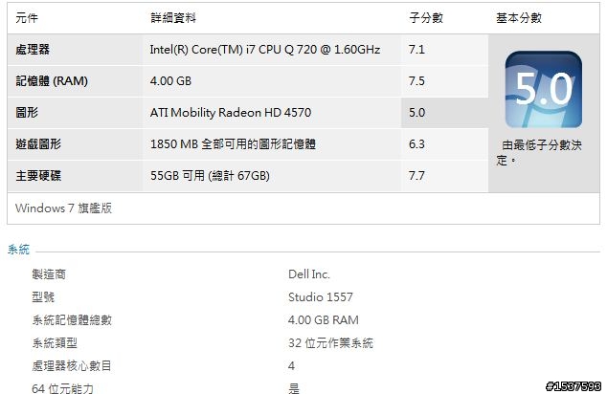
Task: Click the 7.7 primary disk subscore
Action: click(x=416, y=176)
